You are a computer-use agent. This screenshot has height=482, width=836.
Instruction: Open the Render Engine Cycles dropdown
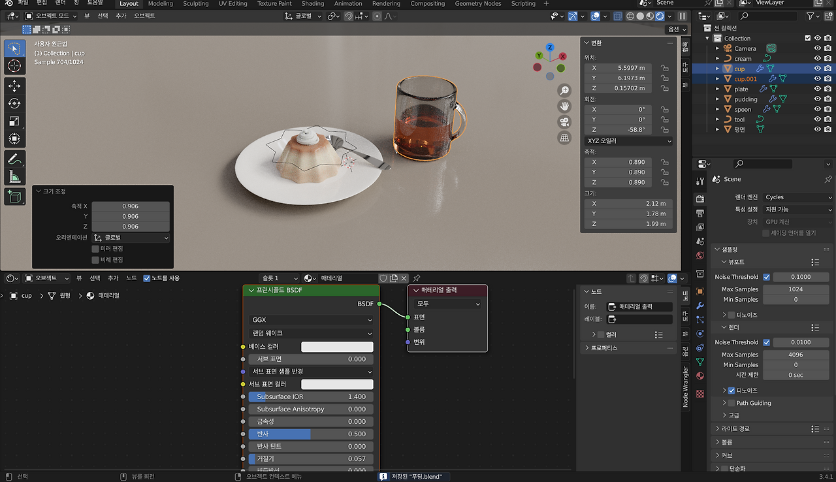coord(798,197)
